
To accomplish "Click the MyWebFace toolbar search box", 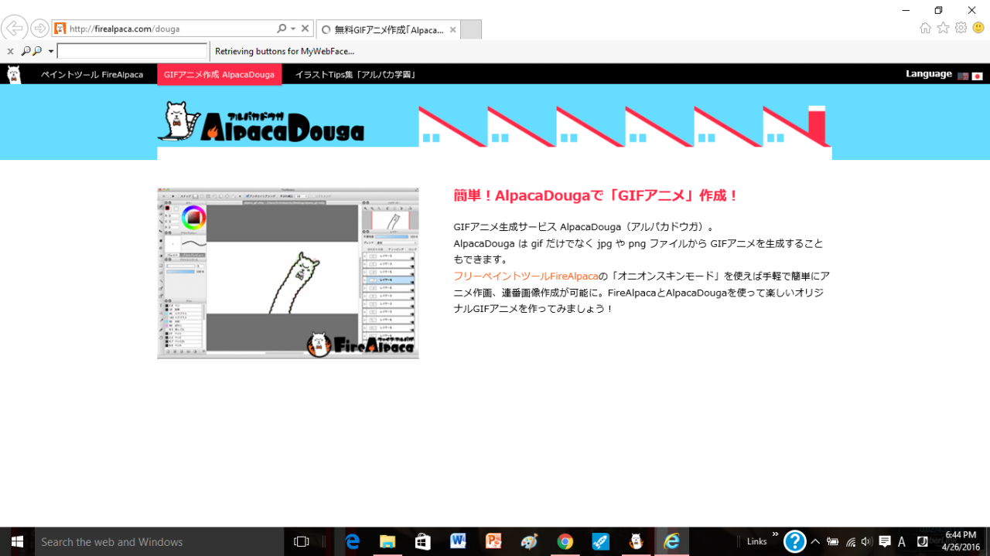I will pyautogui.click(x=132, y=51).
